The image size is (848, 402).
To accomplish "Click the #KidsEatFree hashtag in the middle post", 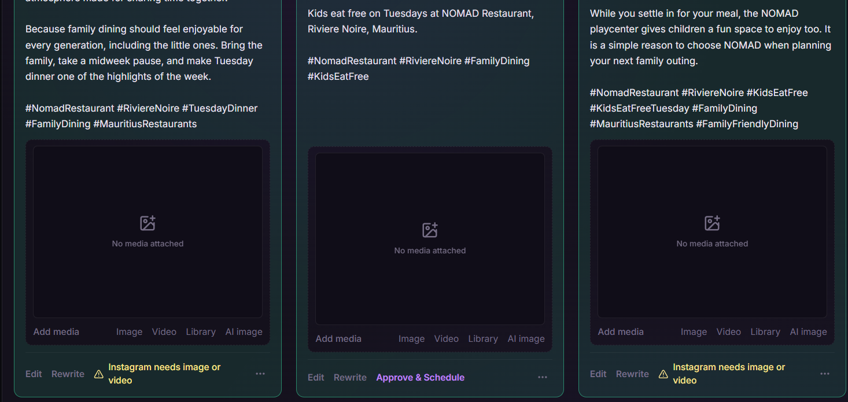I will pyautogui.click(x=338, y=76).
